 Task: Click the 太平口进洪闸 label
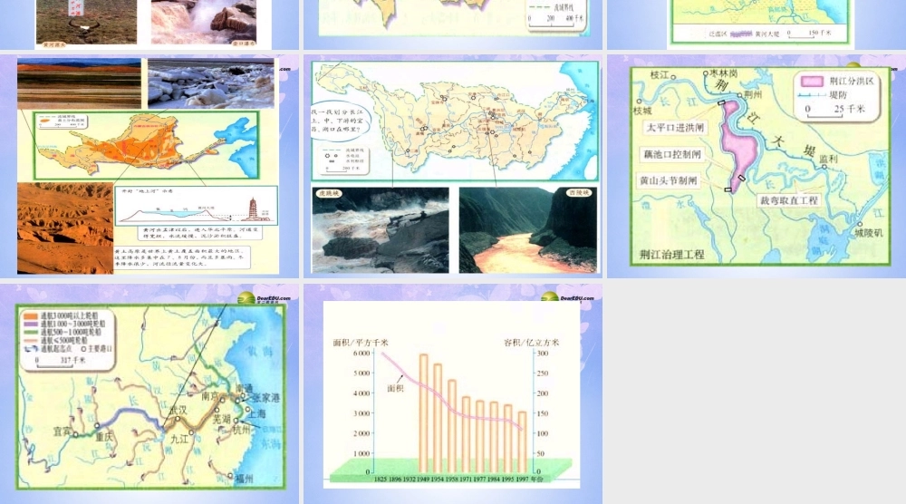pyautogui.click(x=675, y=128)
